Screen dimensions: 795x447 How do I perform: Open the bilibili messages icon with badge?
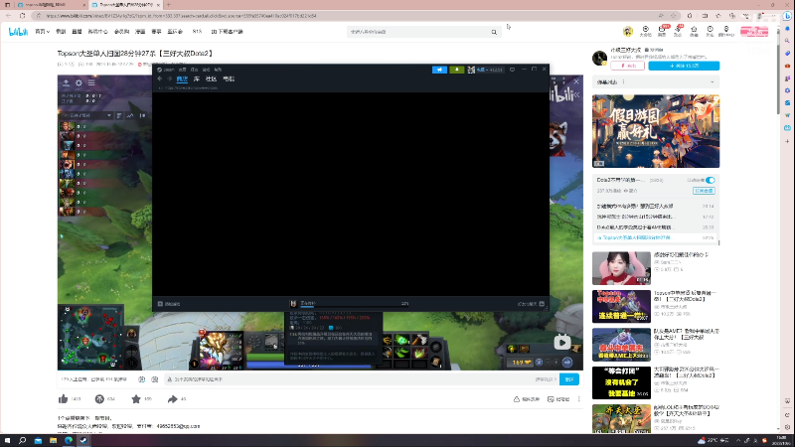click(x=662, y=31)
